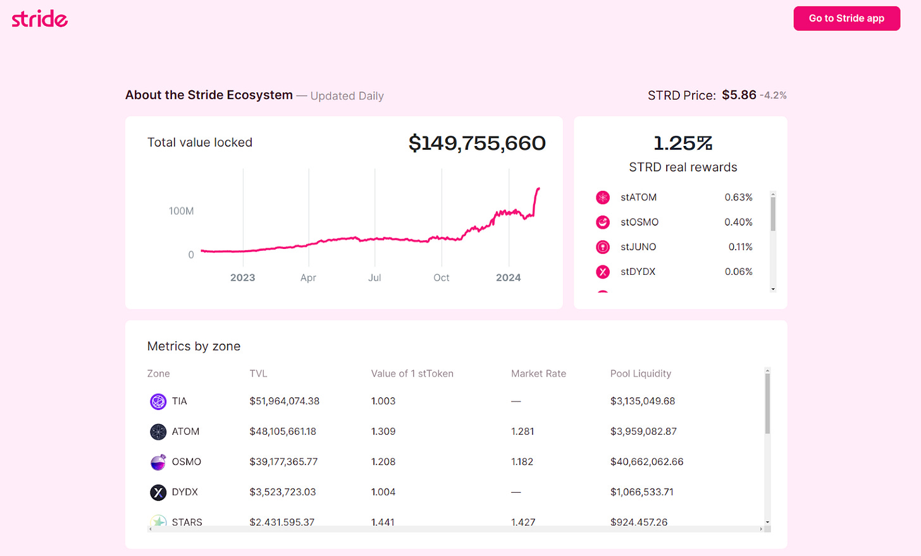Click the ATOM stToken value 1.309
This screenshot has width=921, height=556.
383,432
